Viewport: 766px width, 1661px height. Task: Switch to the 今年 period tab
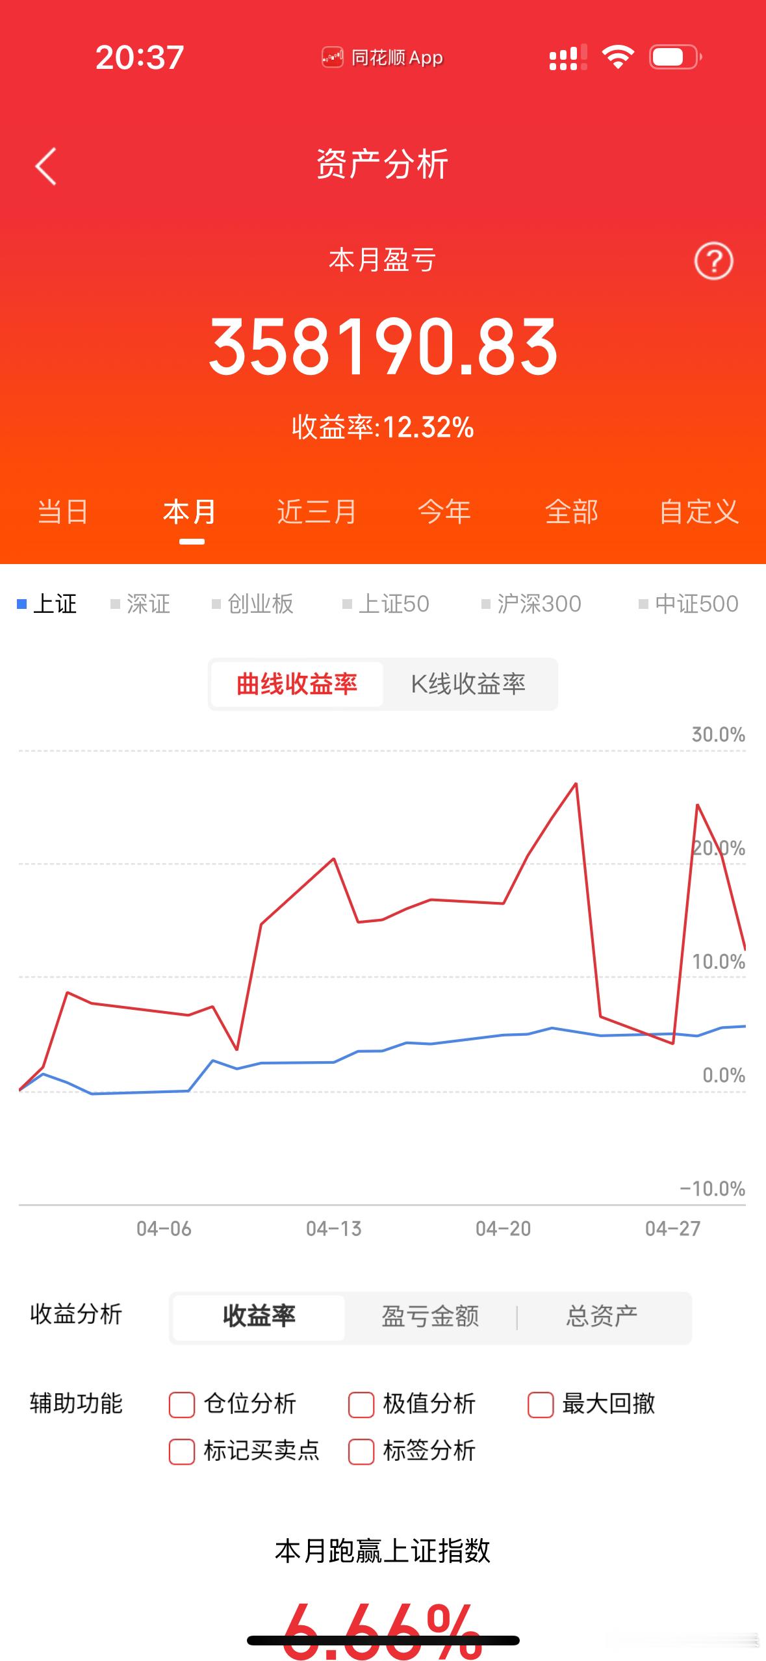[445, 513]
